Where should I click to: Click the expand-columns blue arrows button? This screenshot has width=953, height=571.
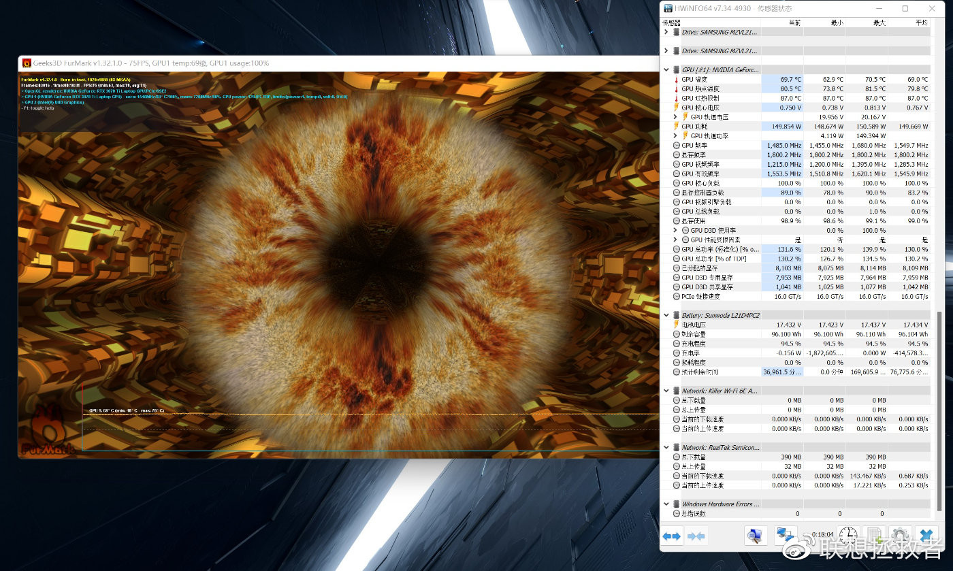tap(672, 536)
